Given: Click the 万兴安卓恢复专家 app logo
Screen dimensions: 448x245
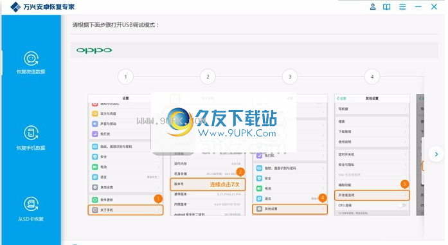Looking at the screenshot, I should [x=15, y=7].
